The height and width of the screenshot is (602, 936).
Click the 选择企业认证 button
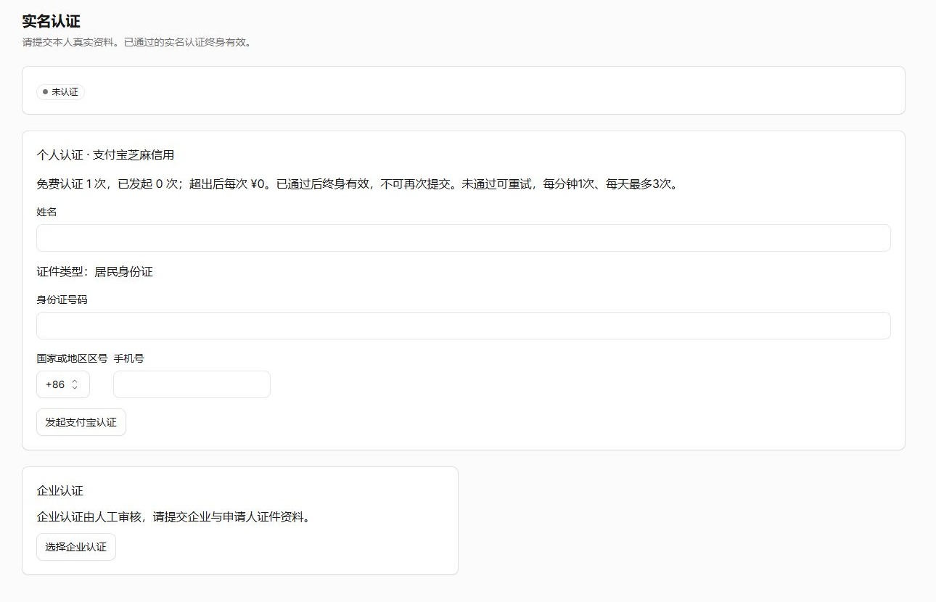tap(76, 547)
